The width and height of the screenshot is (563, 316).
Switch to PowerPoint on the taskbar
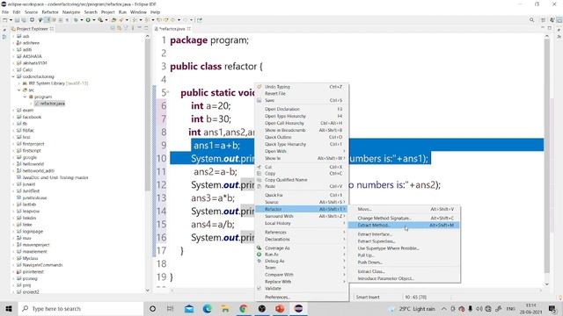[x=280, y=308]
